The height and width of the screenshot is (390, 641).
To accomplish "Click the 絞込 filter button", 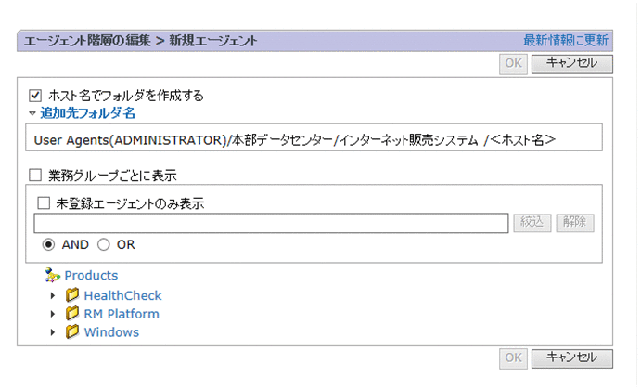I will pos(532,223).
